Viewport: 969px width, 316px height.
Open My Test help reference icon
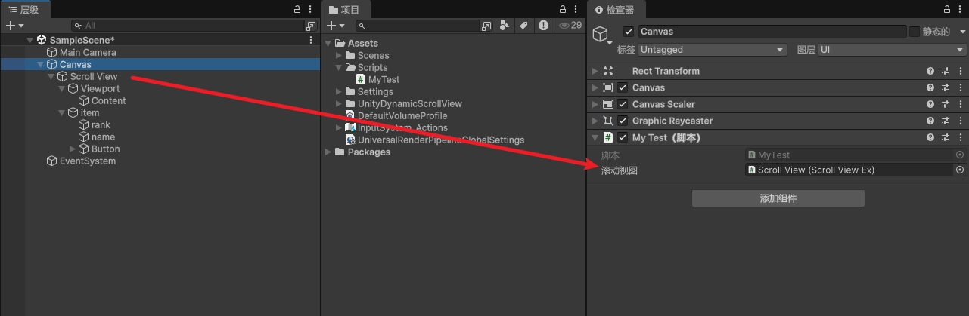point(930,137)
